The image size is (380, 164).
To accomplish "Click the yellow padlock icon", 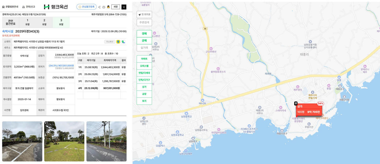I will click(x=108, y=7).
